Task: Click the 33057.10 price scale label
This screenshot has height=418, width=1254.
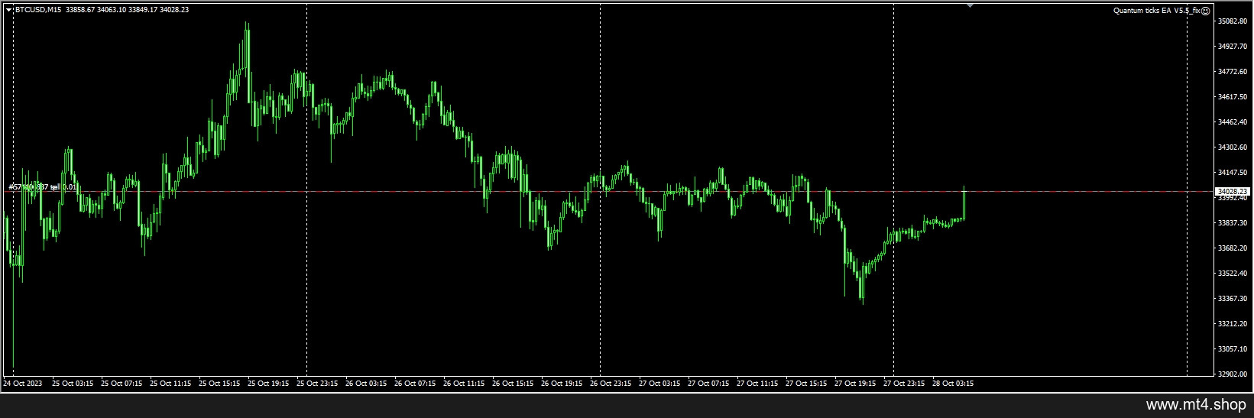Action: point(1233,349)
